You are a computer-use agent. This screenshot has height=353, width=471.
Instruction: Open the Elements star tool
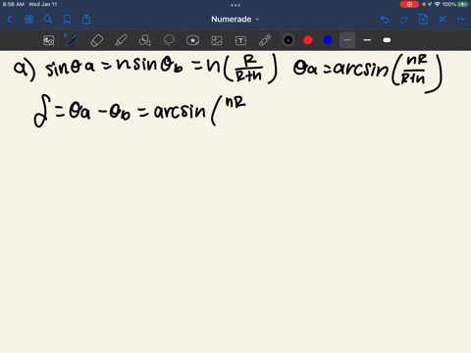click(192, 40)
